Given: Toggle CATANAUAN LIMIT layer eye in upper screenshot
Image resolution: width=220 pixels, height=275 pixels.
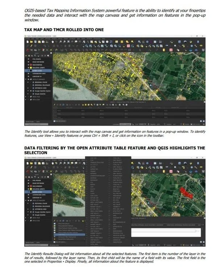Looking at the screenshot, I should 28,74.
